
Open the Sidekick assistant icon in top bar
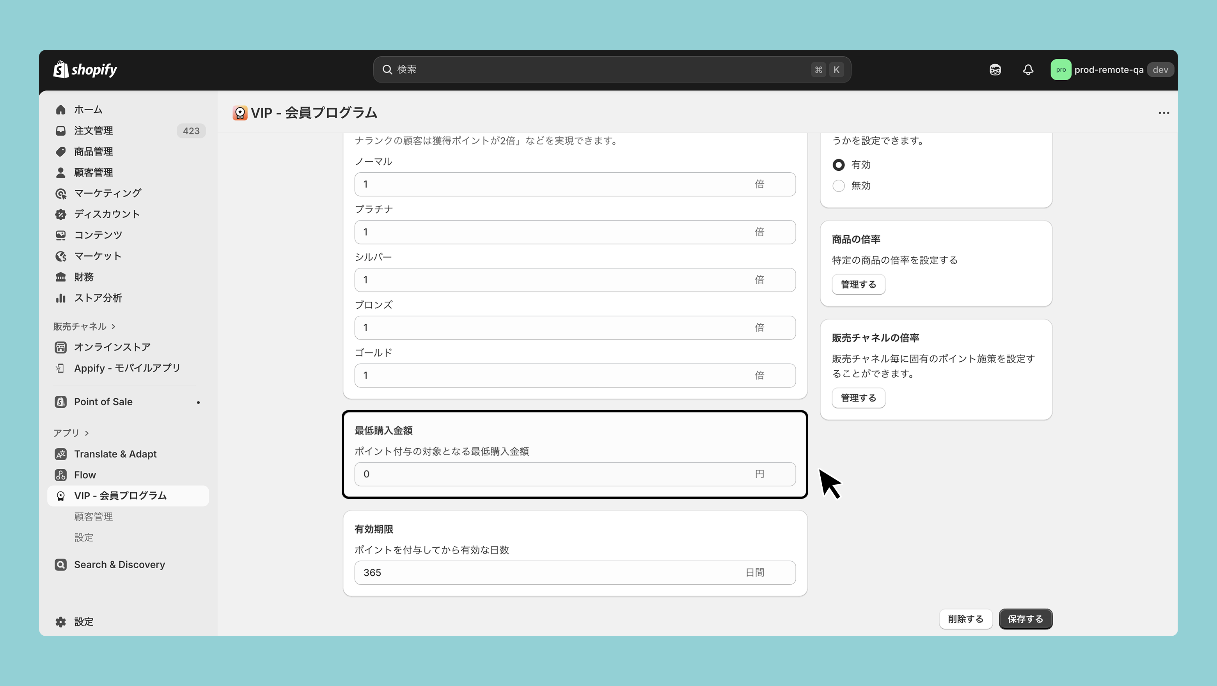pyautogui.click(x=995, y=70)
